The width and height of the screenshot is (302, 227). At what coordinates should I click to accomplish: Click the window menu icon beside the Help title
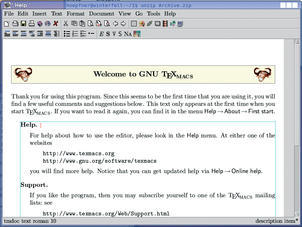pos(7,5)
